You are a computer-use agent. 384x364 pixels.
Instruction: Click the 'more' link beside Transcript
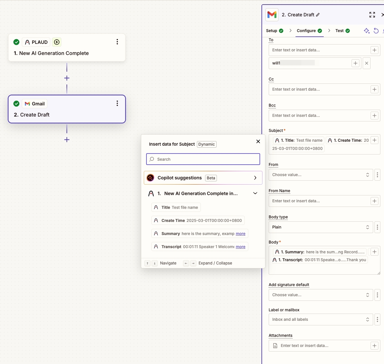click(240, 247)
